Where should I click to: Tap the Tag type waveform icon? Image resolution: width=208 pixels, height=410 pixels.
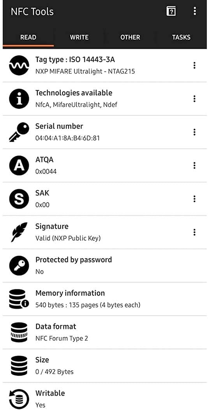(x=19, y=65)
